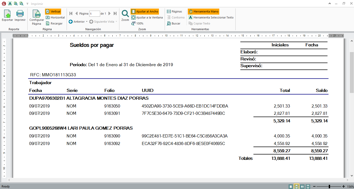354x189 pixels.
Task: Toggle Ajustar a la Ventana fit mode
Action: coord(147,17)
